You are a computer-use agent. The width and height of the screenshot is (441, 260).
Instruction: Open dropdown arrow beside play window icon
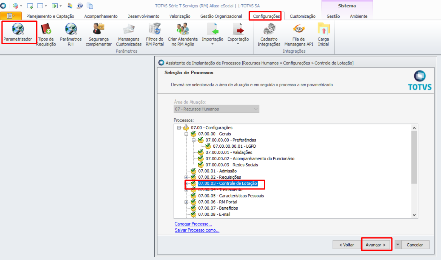click(x=60, y=6)
